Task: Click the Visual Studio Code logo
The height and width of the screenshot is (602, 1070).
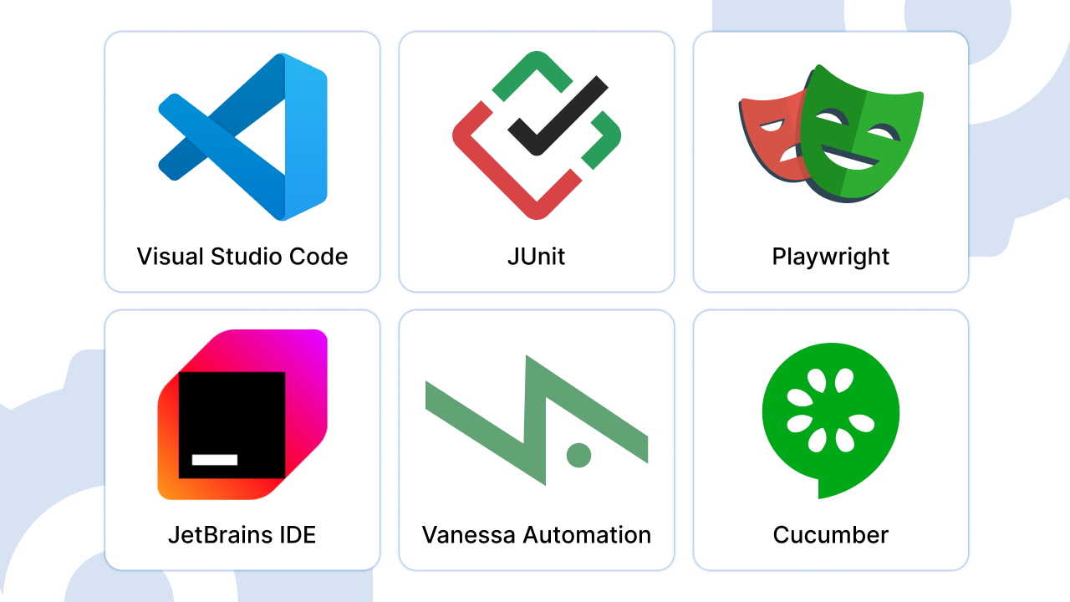Action: [x=242, y=137]
